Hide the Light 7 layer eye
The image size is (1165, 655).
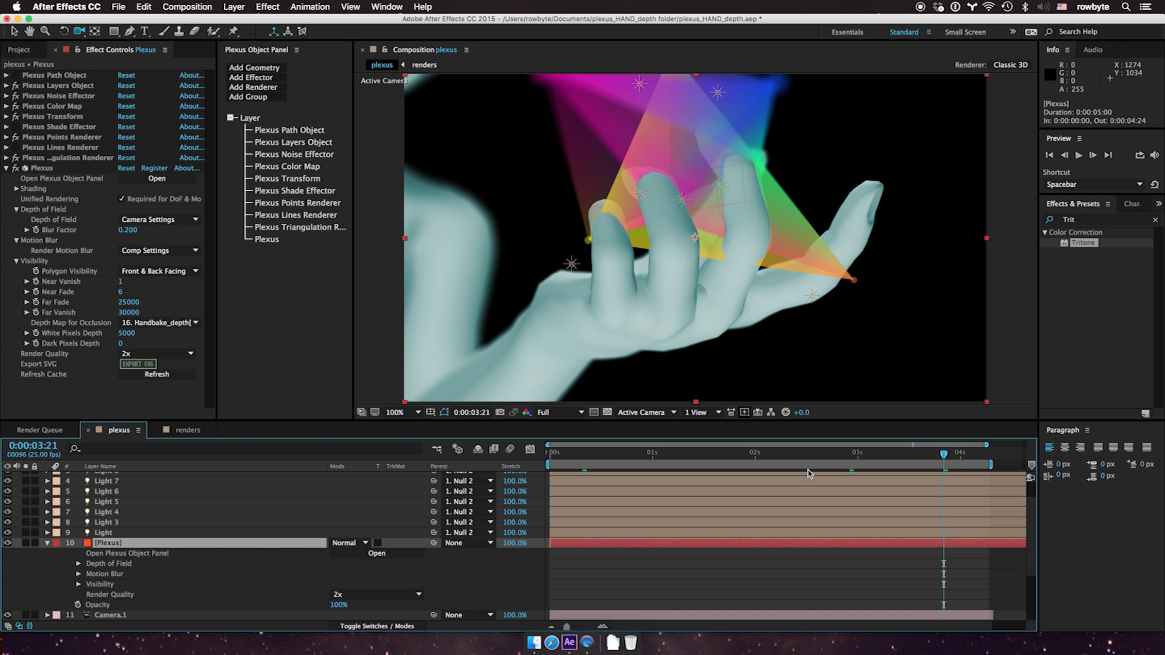pos(7,481)
